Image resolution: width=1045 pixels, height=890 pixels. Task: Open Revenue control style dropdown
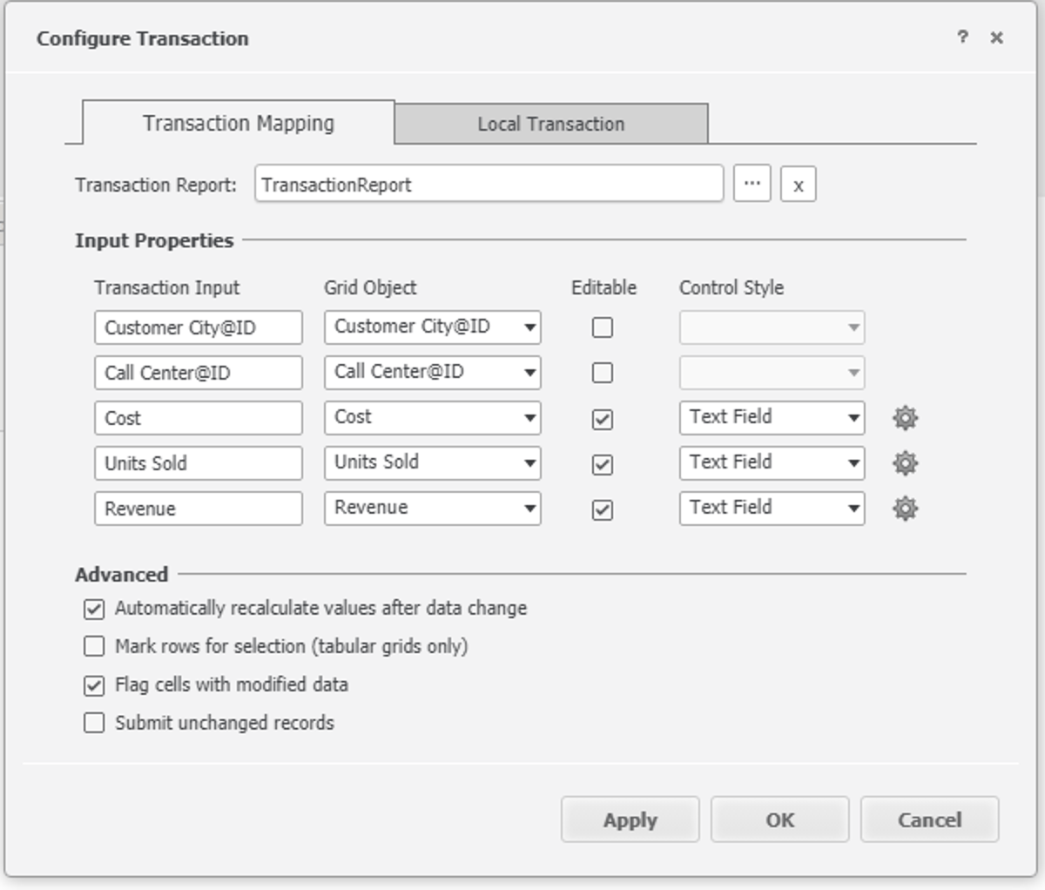(772, 509)
